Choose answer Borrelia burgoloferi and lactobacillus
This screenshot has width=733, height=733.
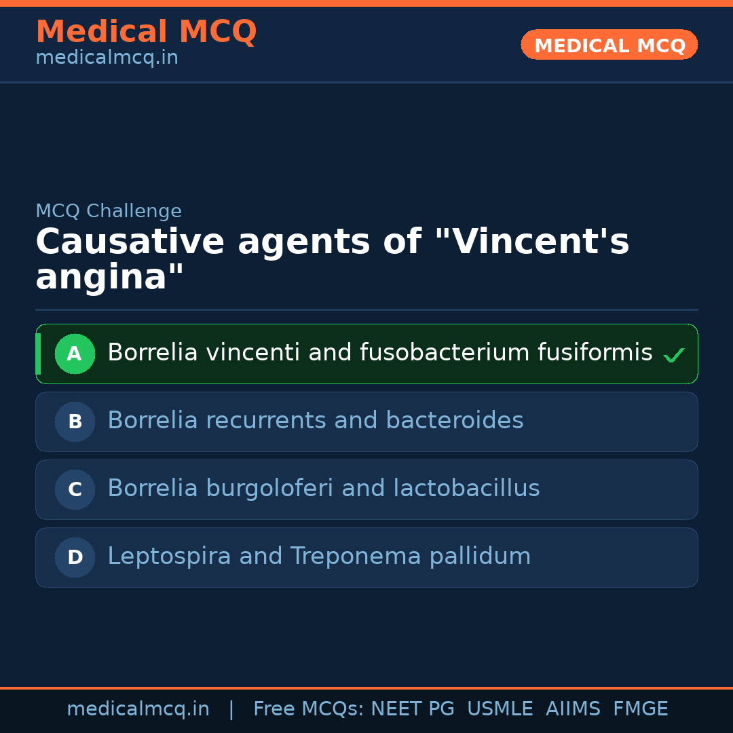click(323, 489)
